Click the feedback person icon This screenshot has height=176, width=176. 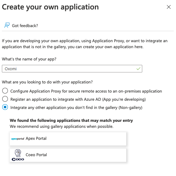[7, 25]
